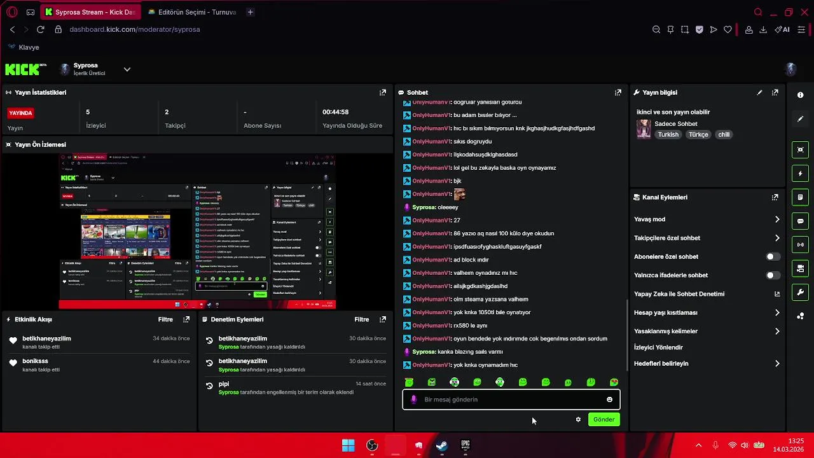The width and height of the screenshot is (814, 458).
Task: Pop out the Denetim Eylemleri panel
Action: pyautogui.click(x=382, y=319)
